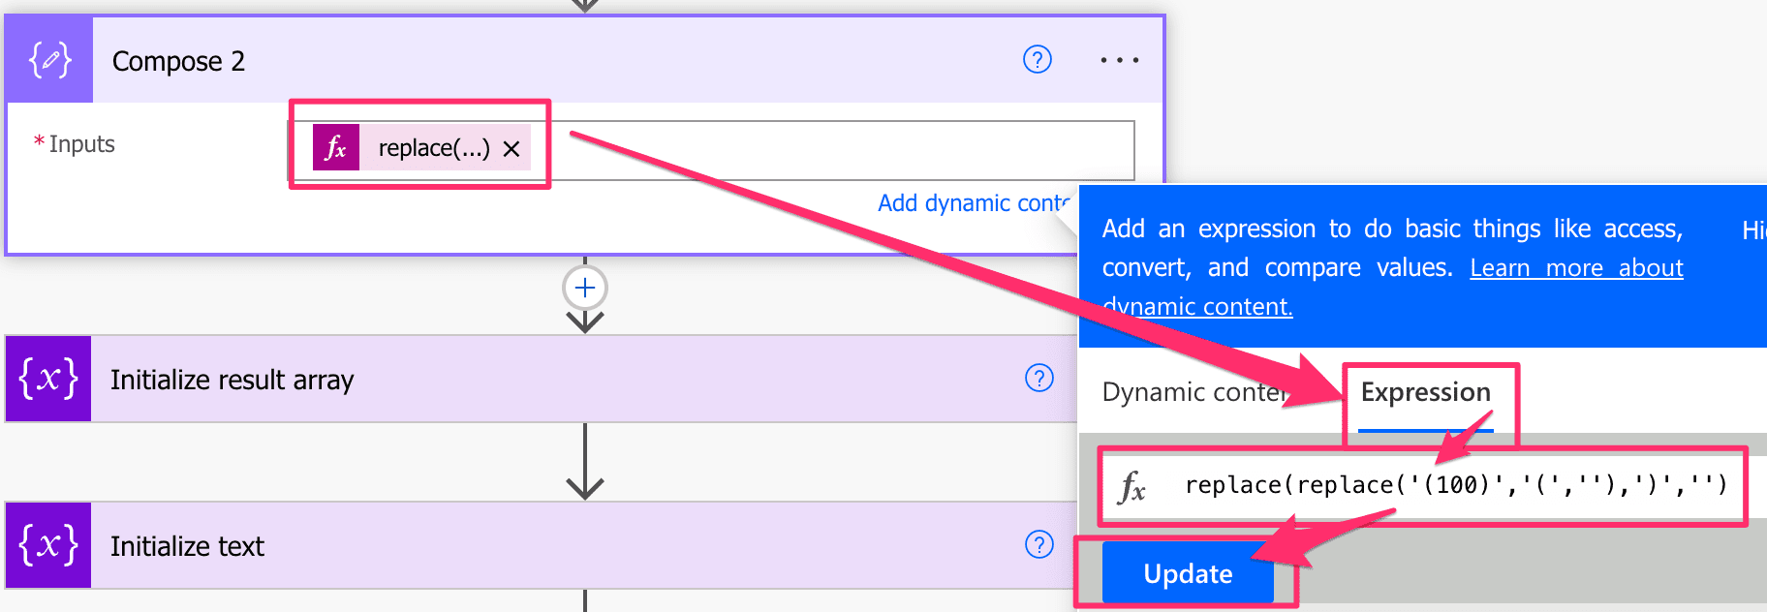The image size is (1767, 612).
Task: Switch to the Expression tab
Action: point(1426,392)
